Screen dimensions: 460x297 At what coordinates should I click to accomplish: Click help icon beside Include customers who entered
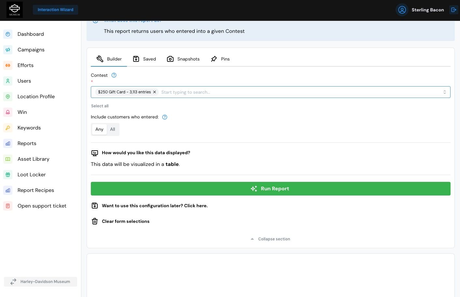[x=165, y=117]
